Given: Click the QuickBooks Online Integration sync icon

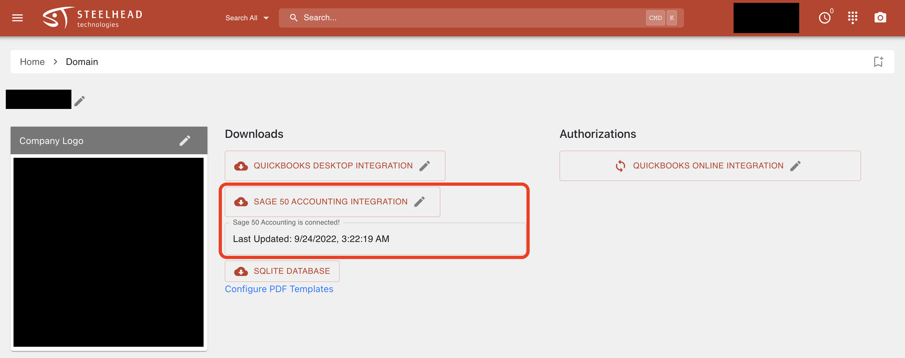Looking at the screenshot, I should (x=621, y=166).
